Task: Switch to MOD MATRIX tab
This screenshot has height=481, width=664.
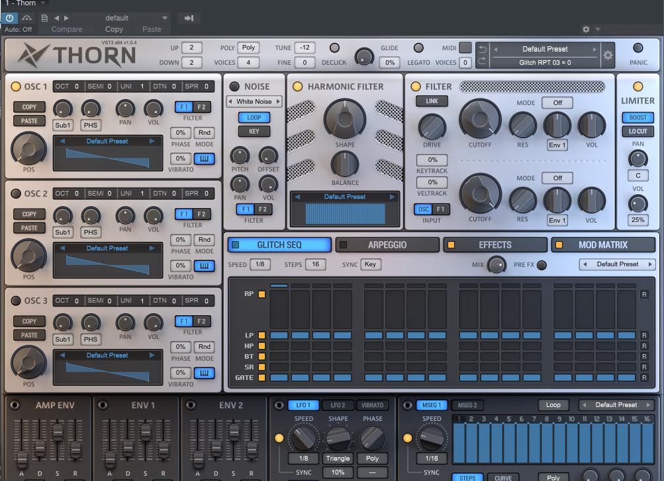Action: [x=603, y=244]
